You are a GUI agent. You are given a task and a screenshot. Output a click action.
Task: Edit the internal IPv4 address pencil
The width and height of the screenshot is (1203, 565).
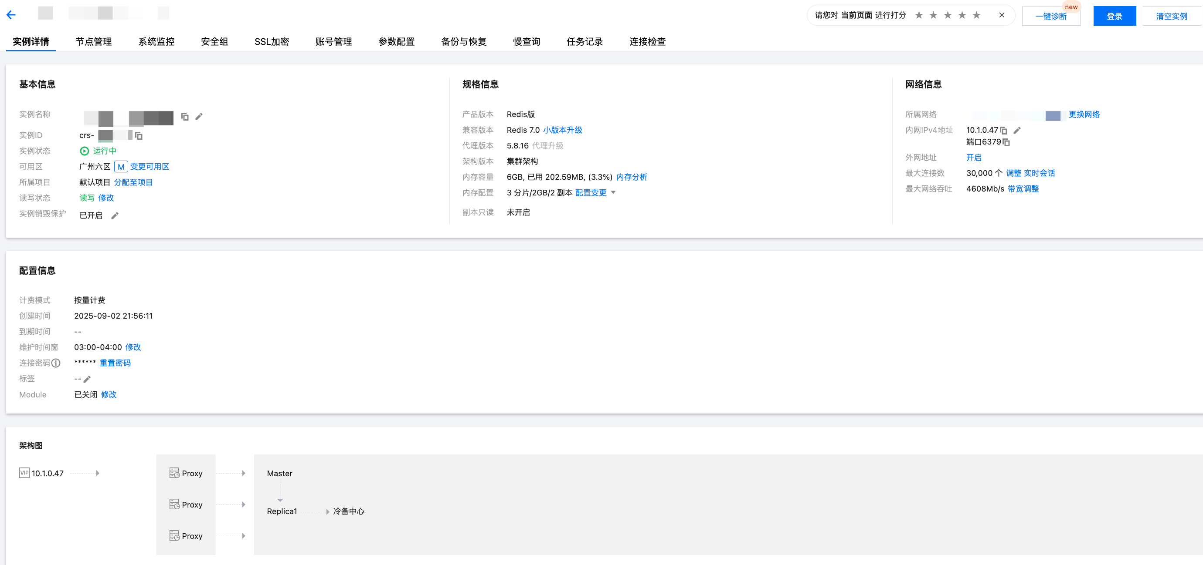pyautogui.click(x=1017, y=131)
